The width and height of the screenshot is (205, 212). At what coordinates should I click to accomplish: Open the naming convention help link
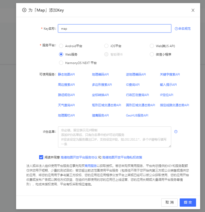[x=183, y=29]
